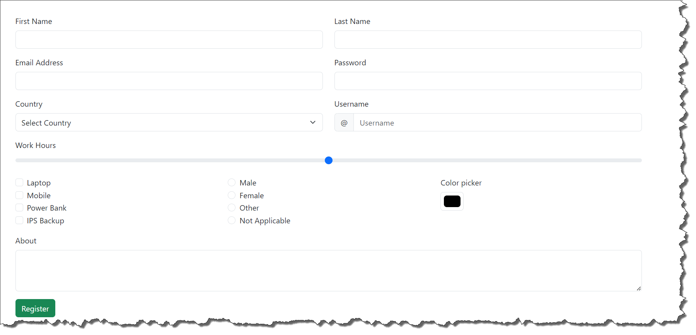Submit the form with Register button
This screenshot has height=335, width=696.
[x=35, y=308]
